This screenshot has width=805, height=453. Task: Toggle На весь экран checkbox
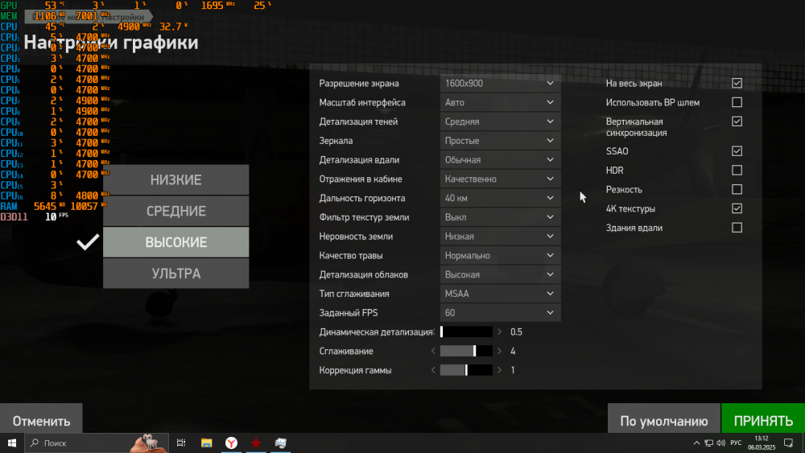pos(737,83)
